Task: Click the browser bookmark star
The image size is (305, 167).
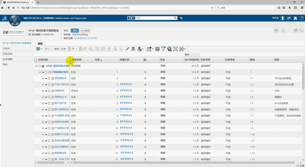Action: [x=279, y=8]
